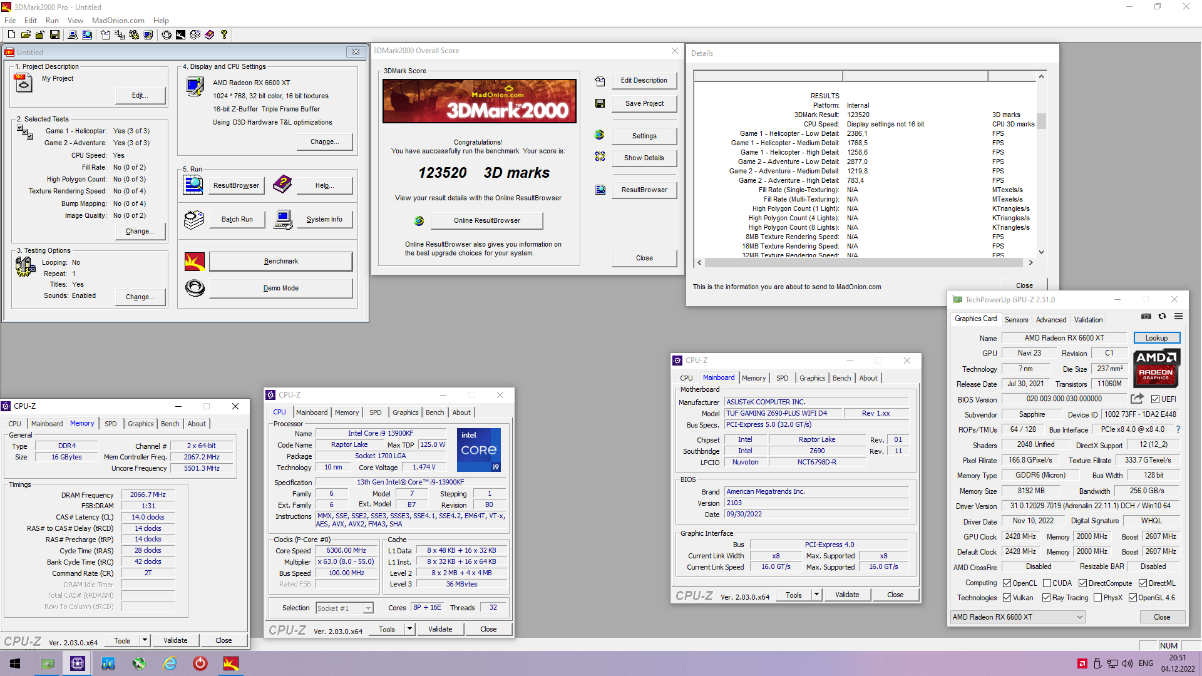Click the Windows Start button
The image size is (1202, 676).
[x=15, y=663]
